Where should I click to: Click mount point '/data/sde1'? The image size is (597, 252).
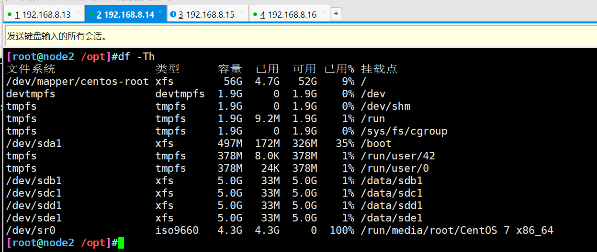(392, 218)
